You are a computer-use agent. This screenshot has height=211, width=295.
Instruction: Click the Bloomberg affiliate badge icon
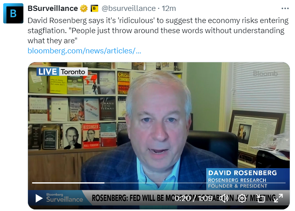coord(94,8)
